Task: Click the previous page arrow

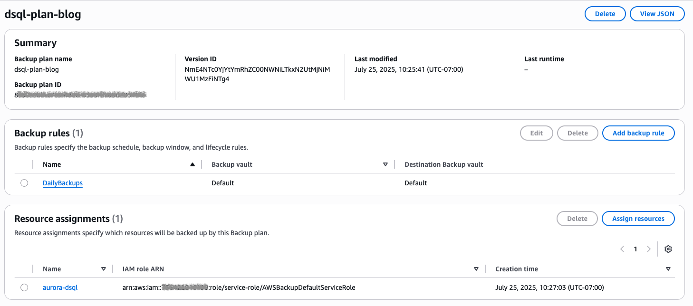Action: (x=622, y=249)
